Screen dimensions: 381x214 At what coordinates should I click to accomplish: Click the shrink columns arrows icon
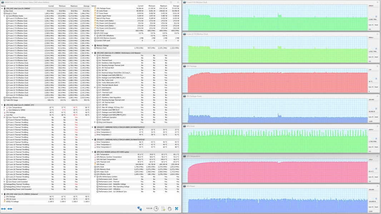tap(10, 209)
